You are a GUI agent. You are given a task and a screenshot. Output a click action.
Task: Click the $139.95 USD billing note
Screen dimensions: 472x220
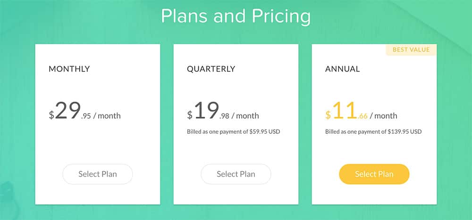373,131
